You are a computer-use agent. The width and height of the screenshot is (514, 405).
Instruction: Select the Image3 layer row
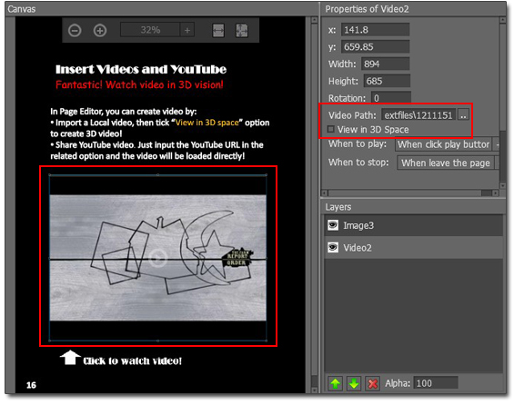point(413,225)
